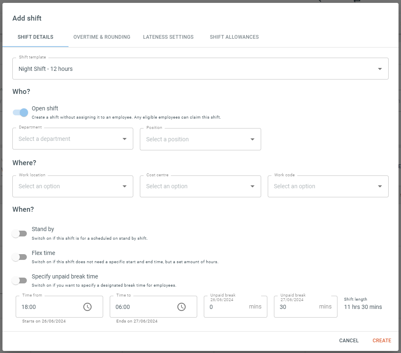Expand the Cost centre dropdown
This screenshot has width=401, height=353.
click(200, 186)
